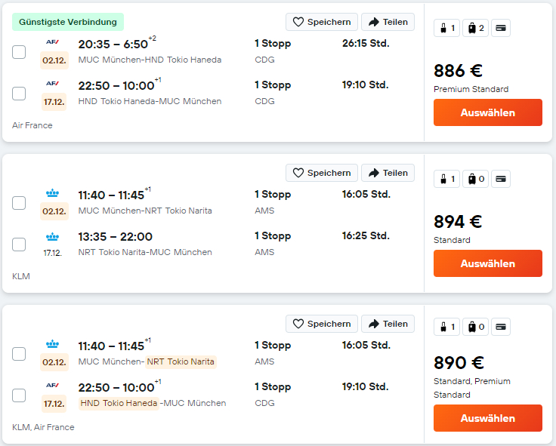The width and height of the screenshot is (556, 446).
Task: Click the Air France logo on 20:35 flight
Action: (52, 42)
